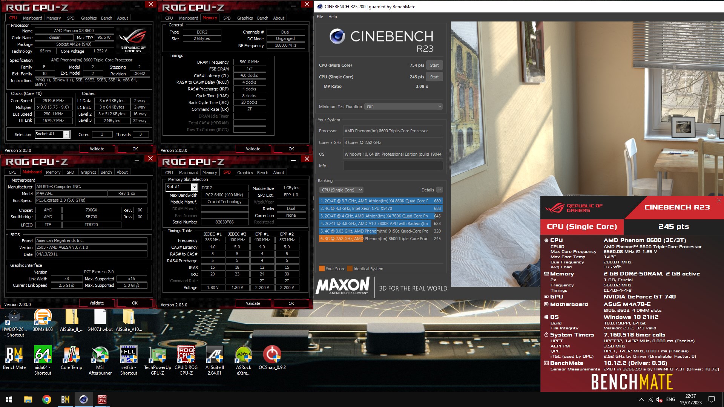Select the Athlon X4 760K ranking row

pos(380,216)
